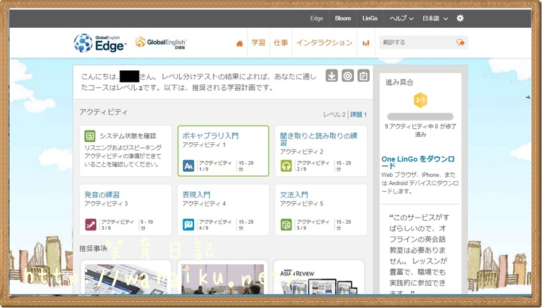Click the headphones listening icon
542x308 pixels.
(x=286, y=166)
